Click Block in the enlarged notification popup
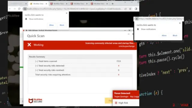The image size is (192, 108). tap(175, 36)
